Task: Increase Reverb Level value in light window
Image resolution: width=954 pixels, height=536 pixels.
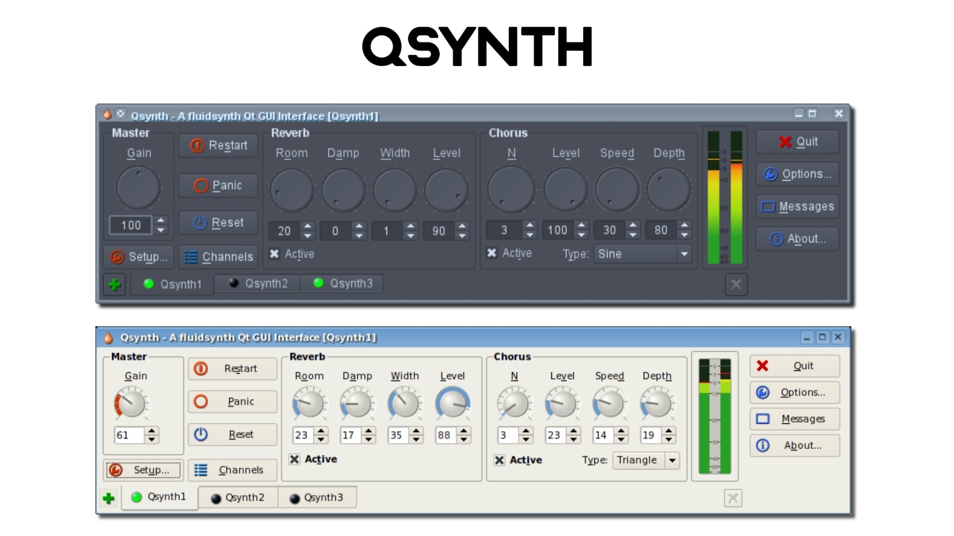Action: [464, 431]
